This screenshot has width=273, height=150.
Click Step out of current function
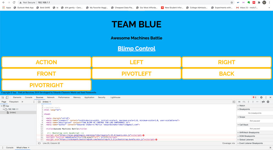tap(253, 102)
